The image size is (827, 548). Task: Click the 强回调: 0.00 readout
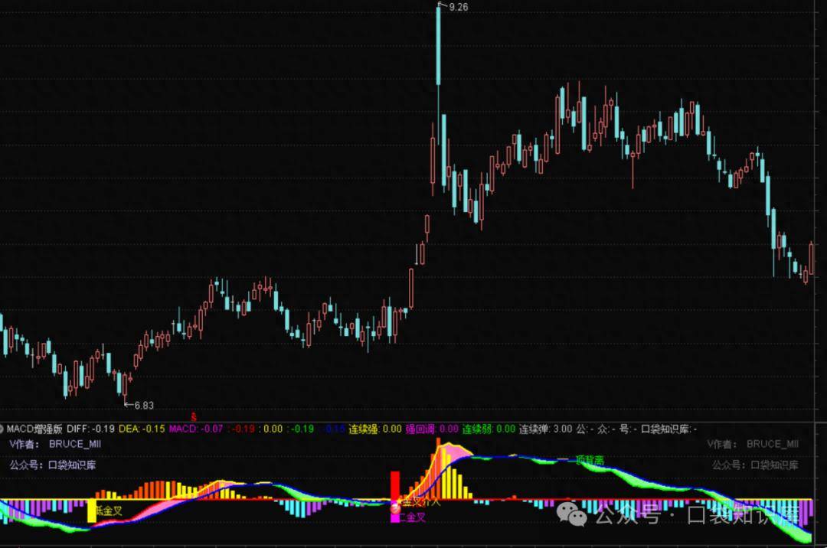point(432,429)
